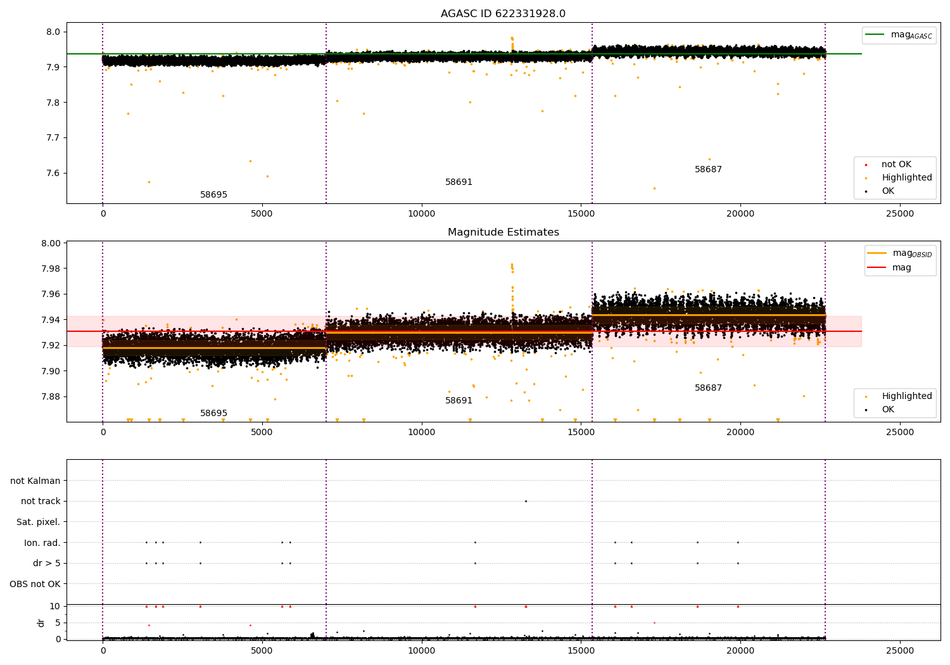The height and width of the screenshot is (665, 950).
Task: Click the "dr > 5" axis label
Action: pyautogui.click(x=47, y=564)
